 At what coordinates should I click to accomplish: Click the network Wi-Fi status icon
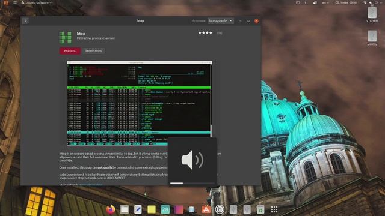click(x=365, y=2)
